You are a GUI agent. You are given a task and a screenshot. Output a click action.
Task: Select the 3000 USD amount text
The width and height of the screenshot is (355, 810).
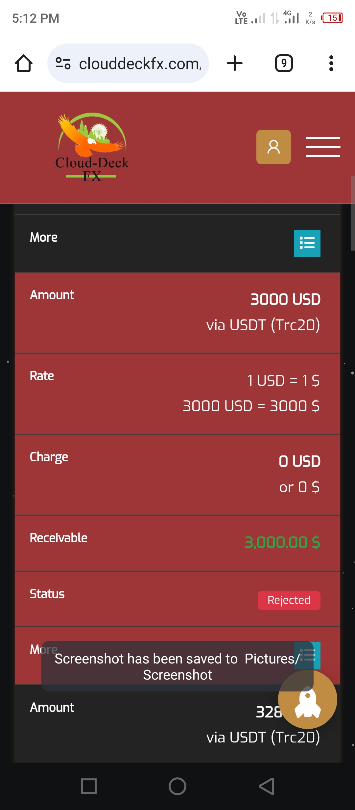(x=285, y=299)
